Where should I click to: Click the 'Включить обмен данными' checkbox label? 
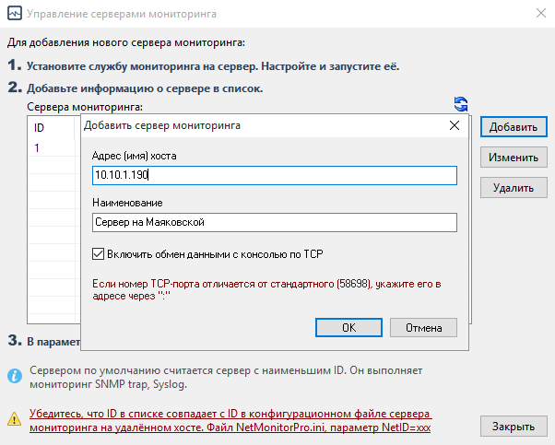click(213, 254)
